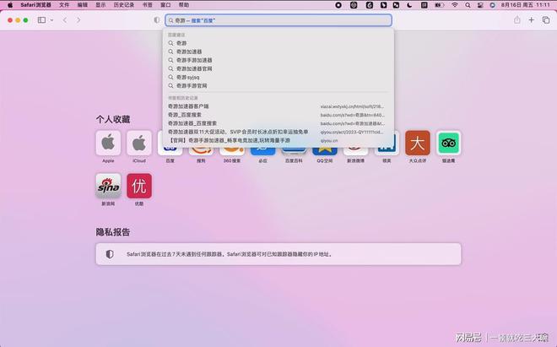Open the 历史记录 menu
This screenshot has height=347, width=557.
[x=124, y=5]
